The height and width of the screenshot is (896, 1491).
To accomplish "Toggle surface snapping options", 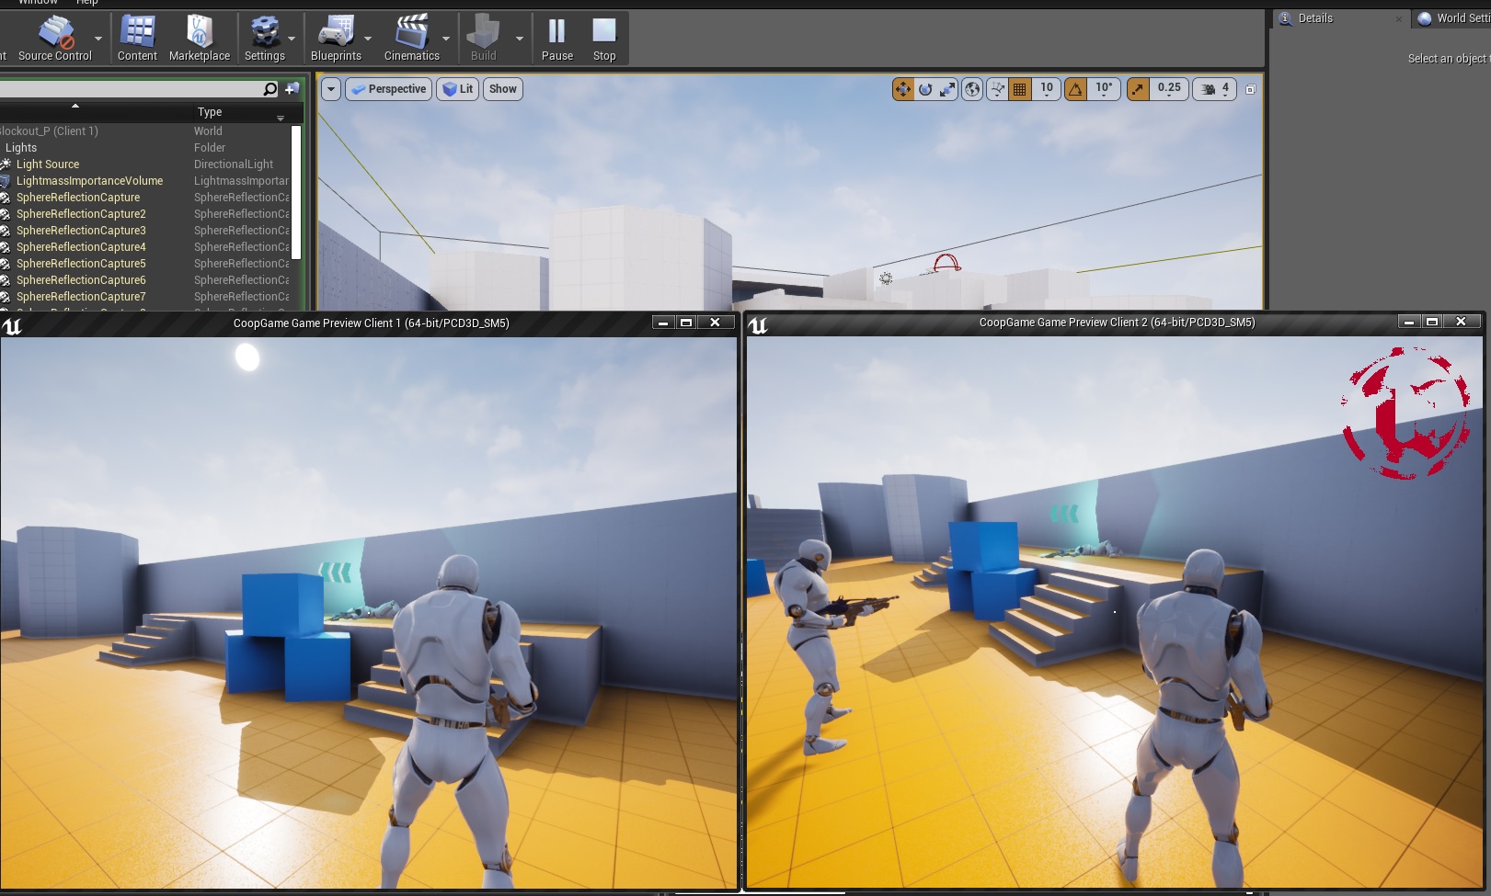I will pyautogui.click(x=997, y=89).
